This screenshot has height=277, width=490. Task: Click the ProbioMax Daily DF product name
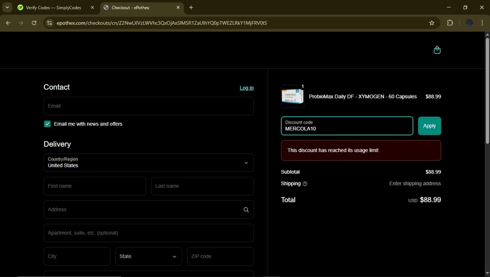pyautogui.click(x=363, y=96)
